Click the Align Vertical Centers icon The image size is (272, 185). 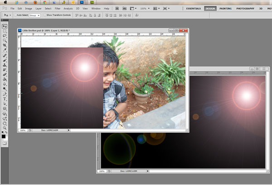[81, 15]
